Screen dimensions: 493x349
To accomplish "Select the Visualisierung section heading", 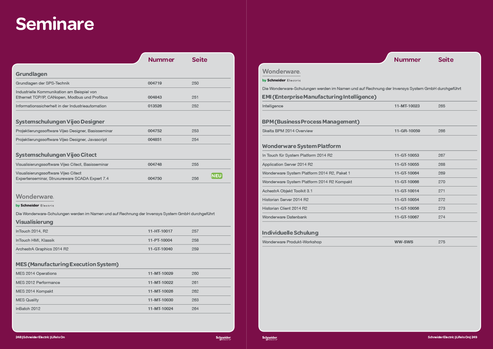I will [x=34, y=222].
